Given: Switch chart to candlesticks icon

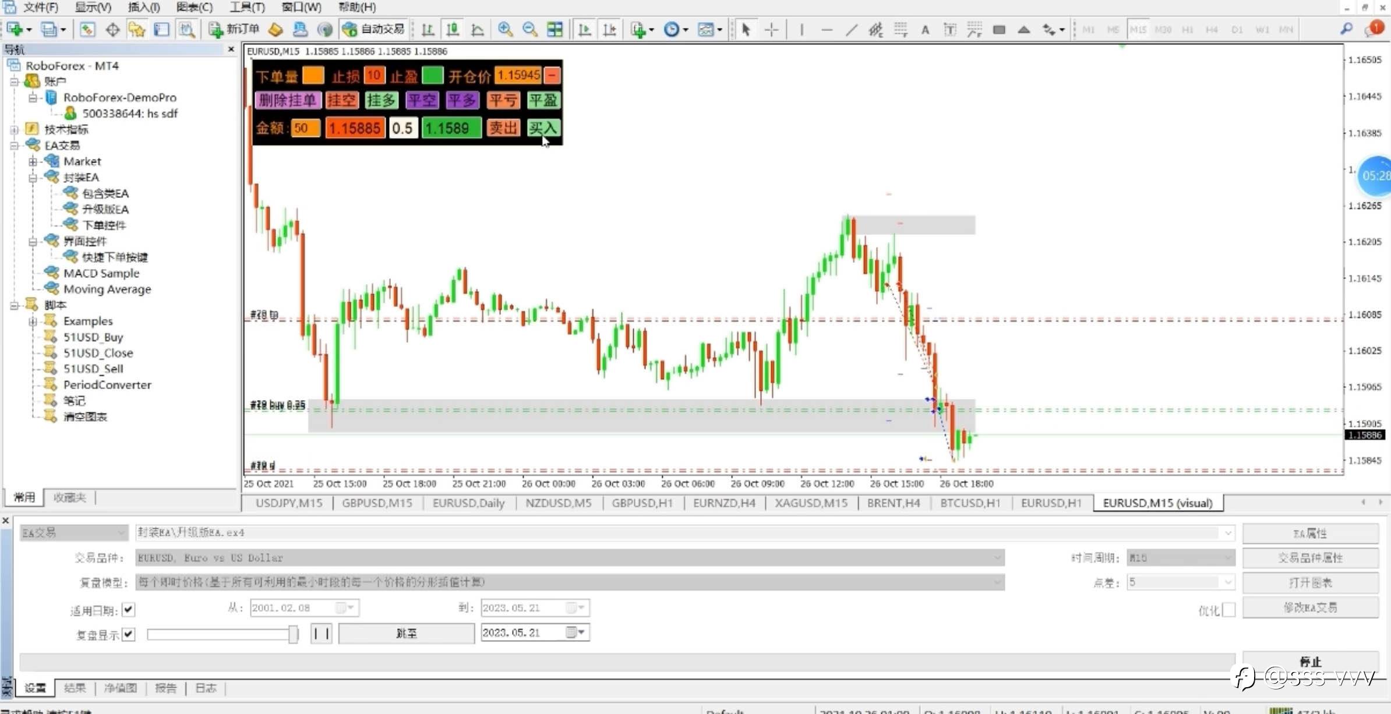Looking at the screenshot, I should [453, 29].
